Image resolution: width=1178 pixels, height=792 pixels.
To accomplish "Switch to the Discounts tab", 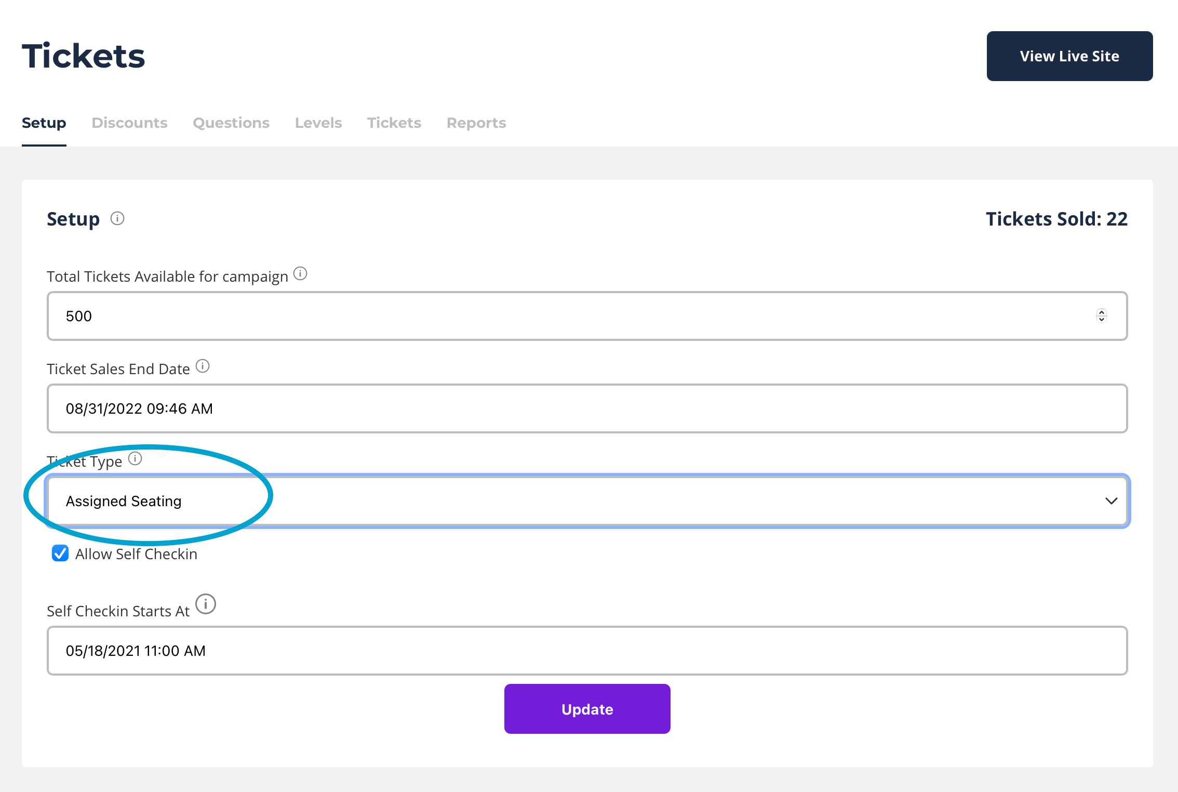I will tap(129, 123).
